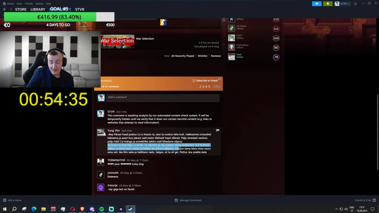Open the Help menu
Screen dimensions: 379x213
tap(49, 4)
